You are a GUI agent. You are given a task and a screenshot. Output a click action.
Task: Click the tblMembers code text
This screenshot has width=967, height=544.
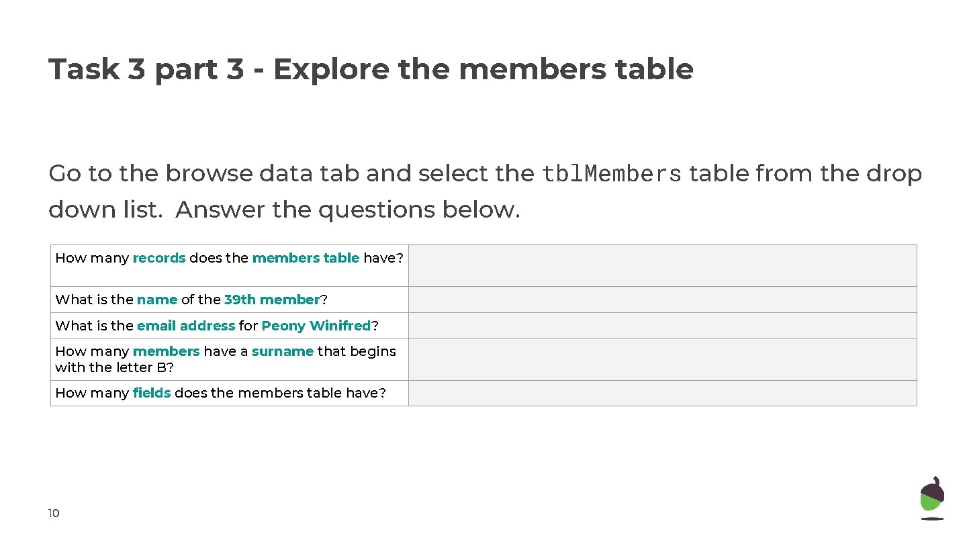pyautogui.click(x=611, y=174)
